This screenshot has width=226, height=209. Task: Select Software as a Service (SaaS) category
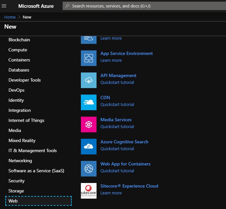point(36,171)
